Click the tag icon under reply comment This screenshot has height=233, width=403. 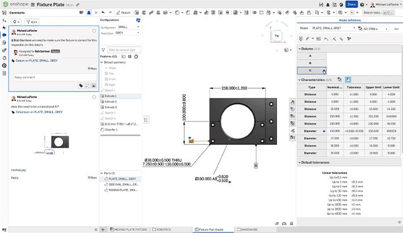tap(82, 85)
